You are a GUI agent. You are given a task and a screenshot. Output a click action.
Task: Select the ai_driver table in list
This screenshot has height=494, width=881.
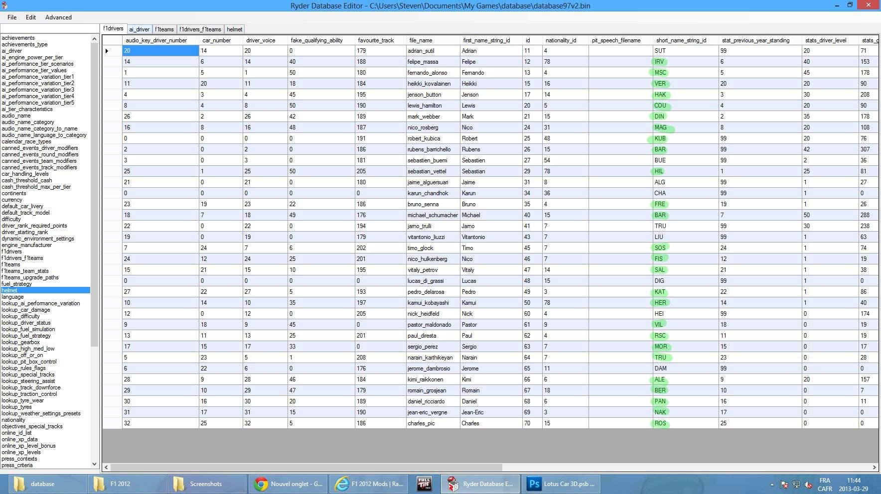11,51
